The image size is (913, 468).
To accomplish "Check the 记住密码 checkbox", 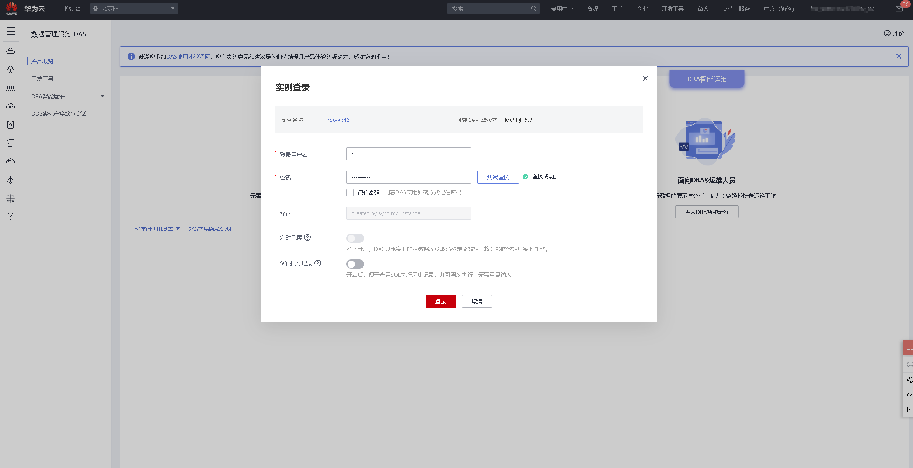I will [350, 193].
